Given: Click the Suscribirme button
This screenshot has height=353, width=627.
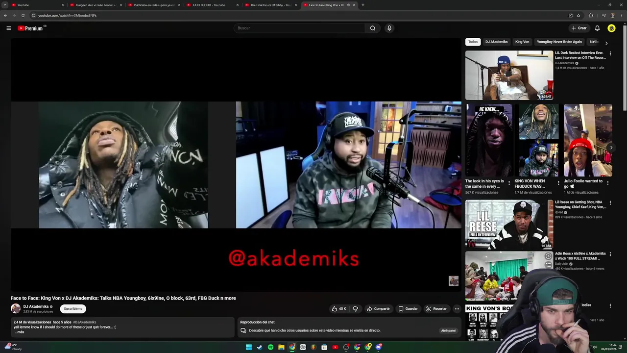Looking at the screenshot, I should pos(73,309).
